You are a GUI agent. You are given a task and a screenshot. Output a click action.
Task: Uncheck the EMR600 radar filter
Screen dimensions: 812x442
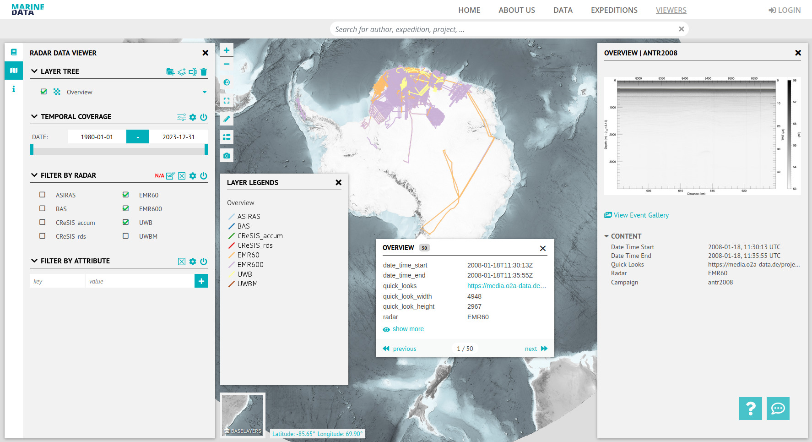tap(125, 208)
